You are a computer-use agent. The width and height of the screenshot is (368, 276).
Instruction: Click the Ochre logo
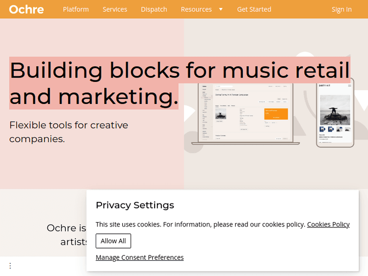pyautogui.click(x=26, y=9)
